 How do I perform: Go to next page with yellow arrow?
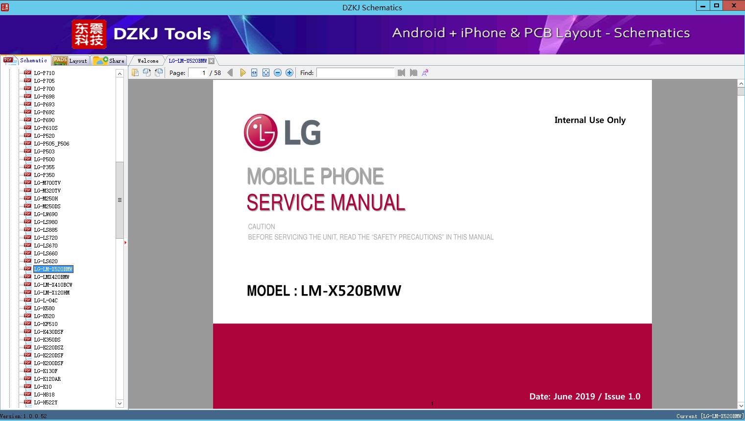(x=243, y=72)
